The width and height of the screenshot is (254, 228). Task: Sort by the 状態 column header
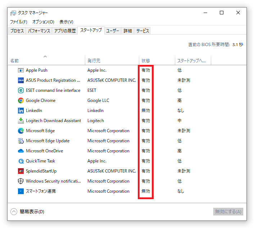coord(157,60)
